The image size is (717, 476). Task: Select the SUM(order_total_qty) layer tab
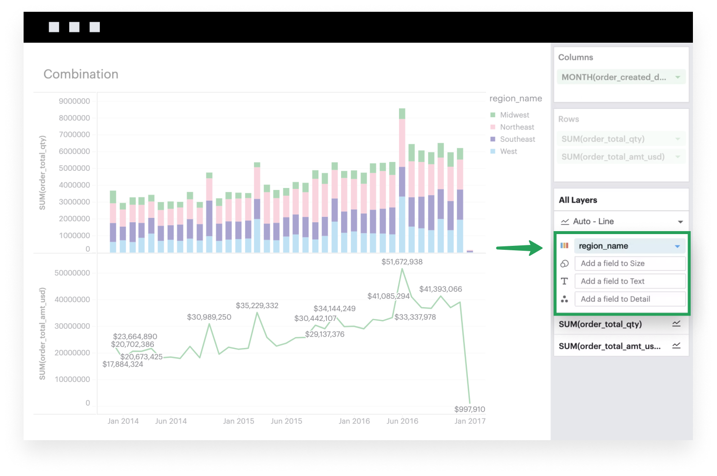point(607,324)
